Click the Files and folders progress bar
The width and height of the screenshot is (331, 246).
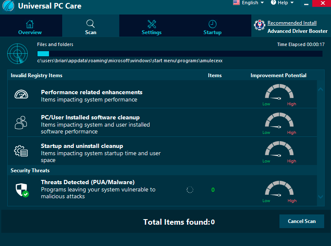[180, 54]
